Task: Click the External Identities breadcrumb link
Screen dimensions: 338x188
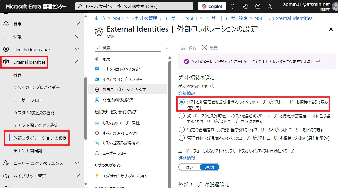Action: pyautogui.click(x=293, y=18)
